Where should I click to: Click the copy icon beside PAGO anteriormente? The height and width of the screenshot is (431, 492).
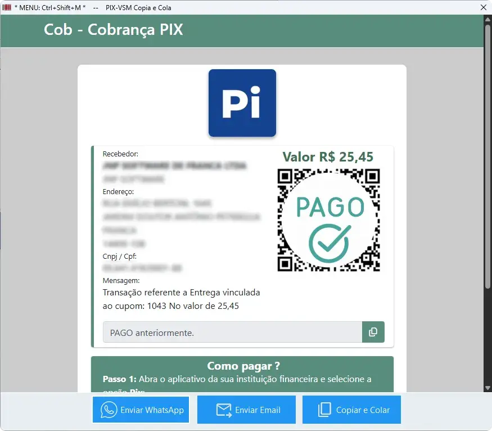click(x=373, y=333)
